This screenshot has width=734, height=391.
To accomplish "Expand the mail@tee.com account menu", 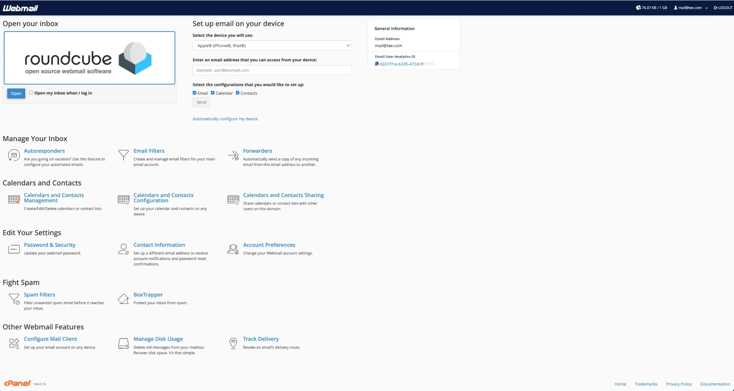I will [690, 8].
